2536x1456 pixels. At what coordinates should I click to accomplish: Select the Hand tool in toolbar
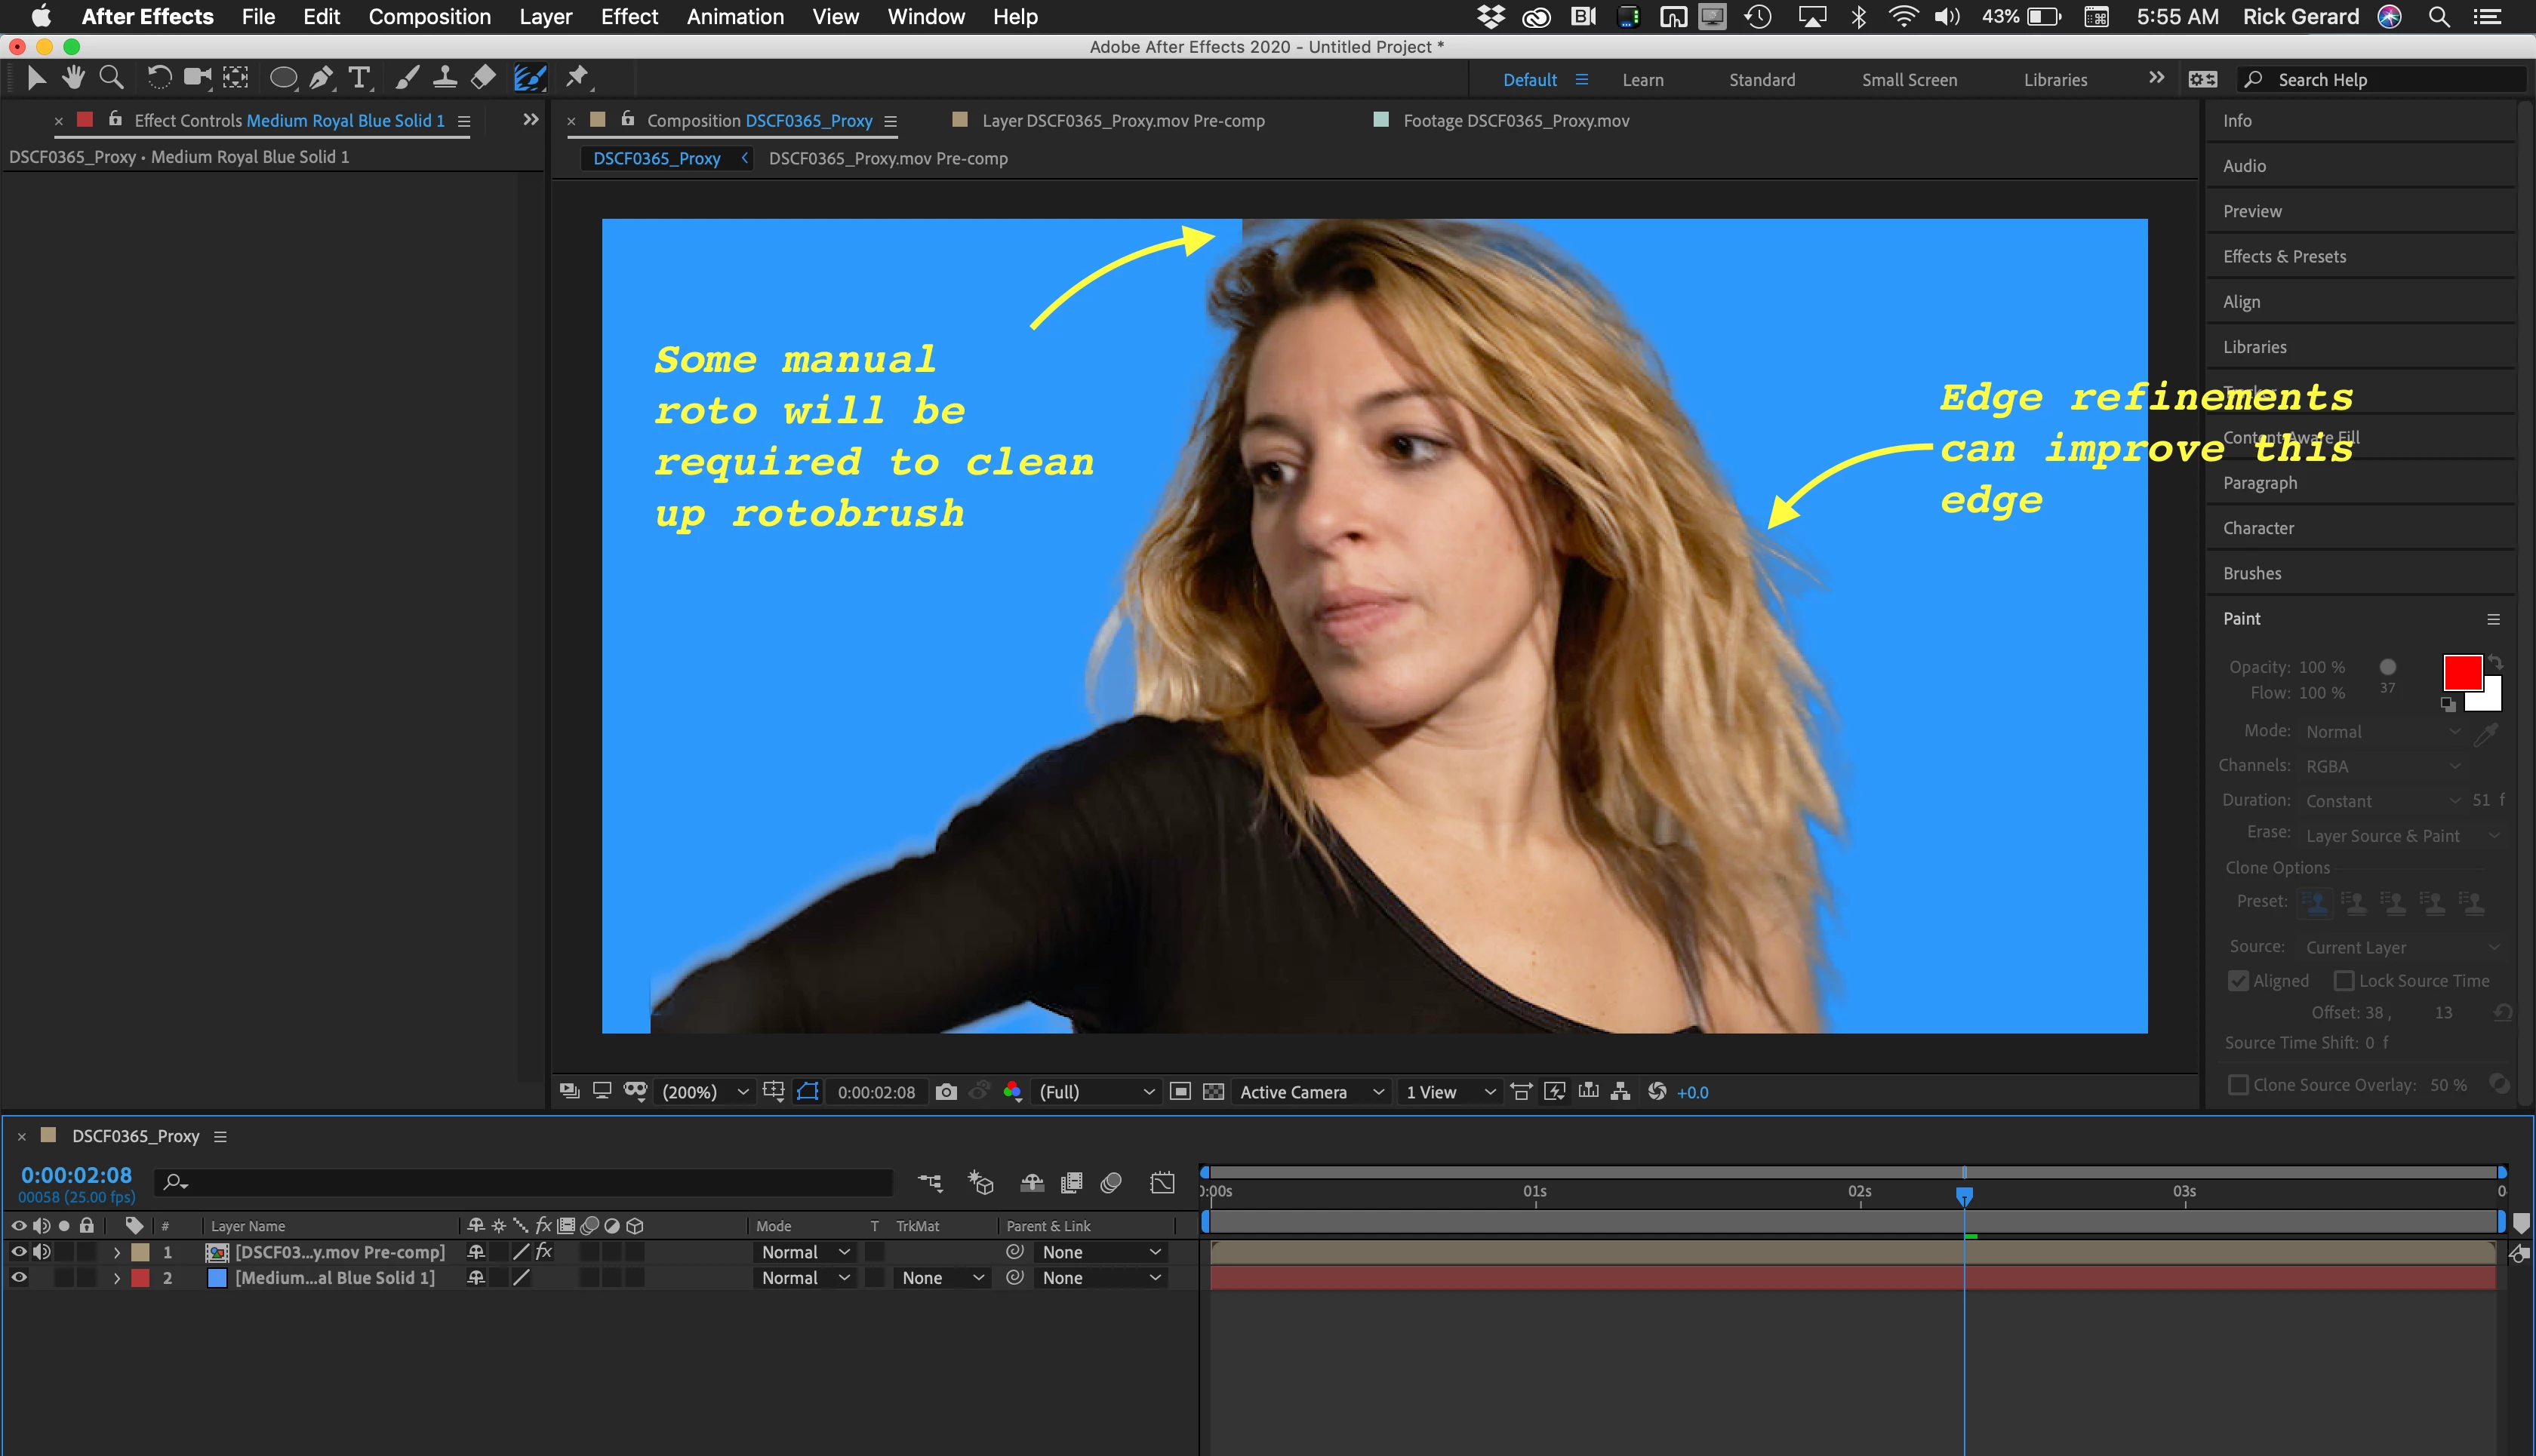tap(73, 78)
